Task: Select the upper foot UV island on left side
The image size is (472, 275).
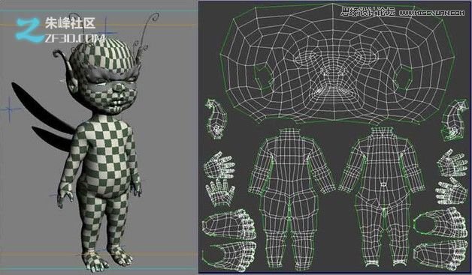Action: coord(228,224)
